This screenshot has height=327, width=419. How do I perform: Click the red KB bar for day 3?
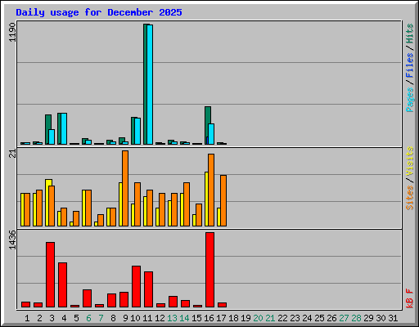pos(50,275)
